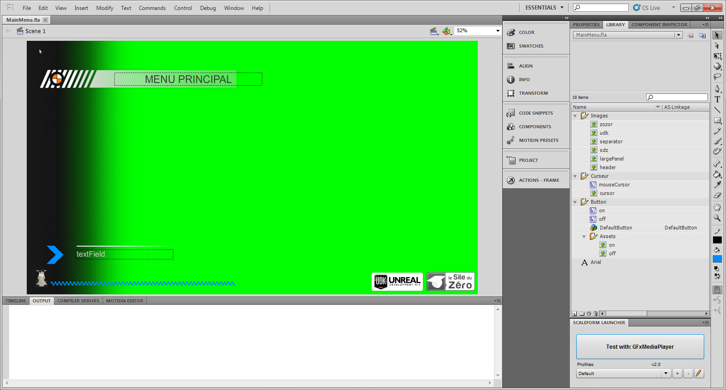Select the Free Transform tool

point(717,56)
